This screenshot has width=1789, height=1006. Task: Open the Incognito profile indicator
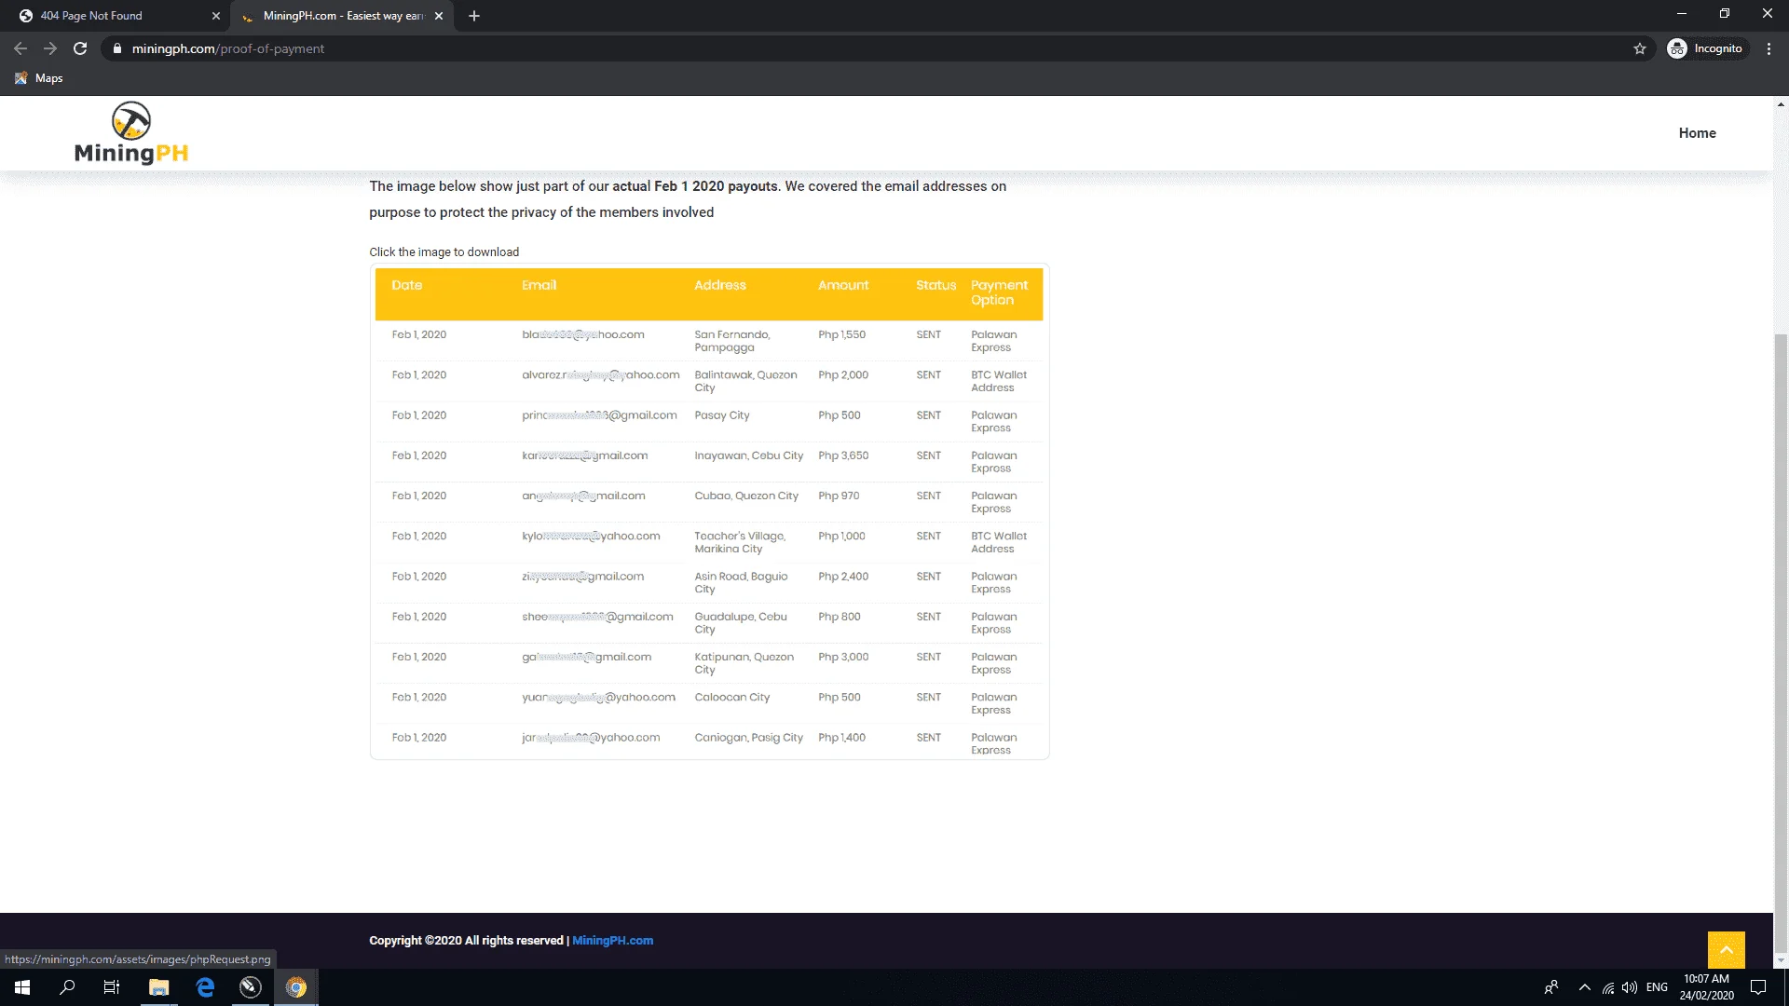1706,48
